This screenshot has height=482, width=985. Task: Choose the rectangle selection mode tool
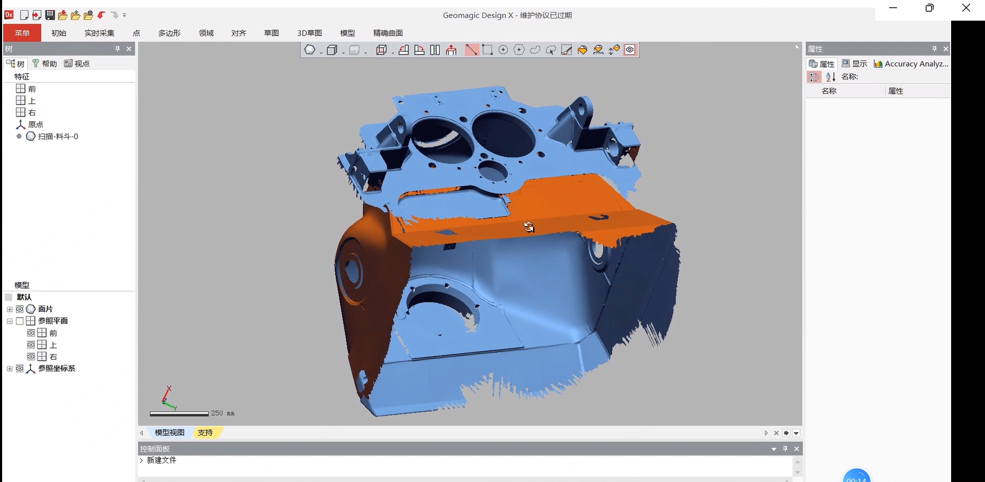[x=487, y=50]
